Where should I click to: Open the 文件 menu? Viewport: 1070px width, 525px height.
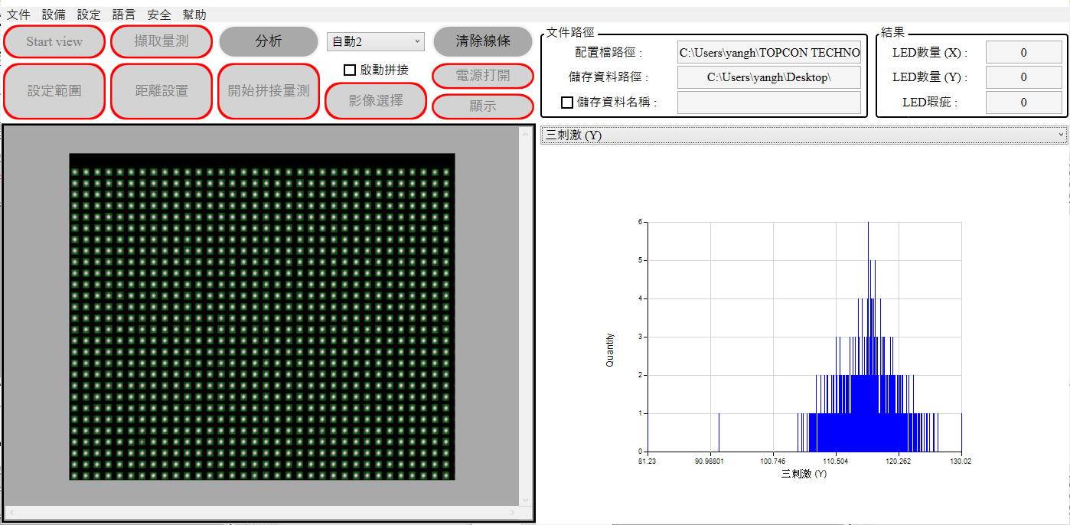click(x=18, y=15)
